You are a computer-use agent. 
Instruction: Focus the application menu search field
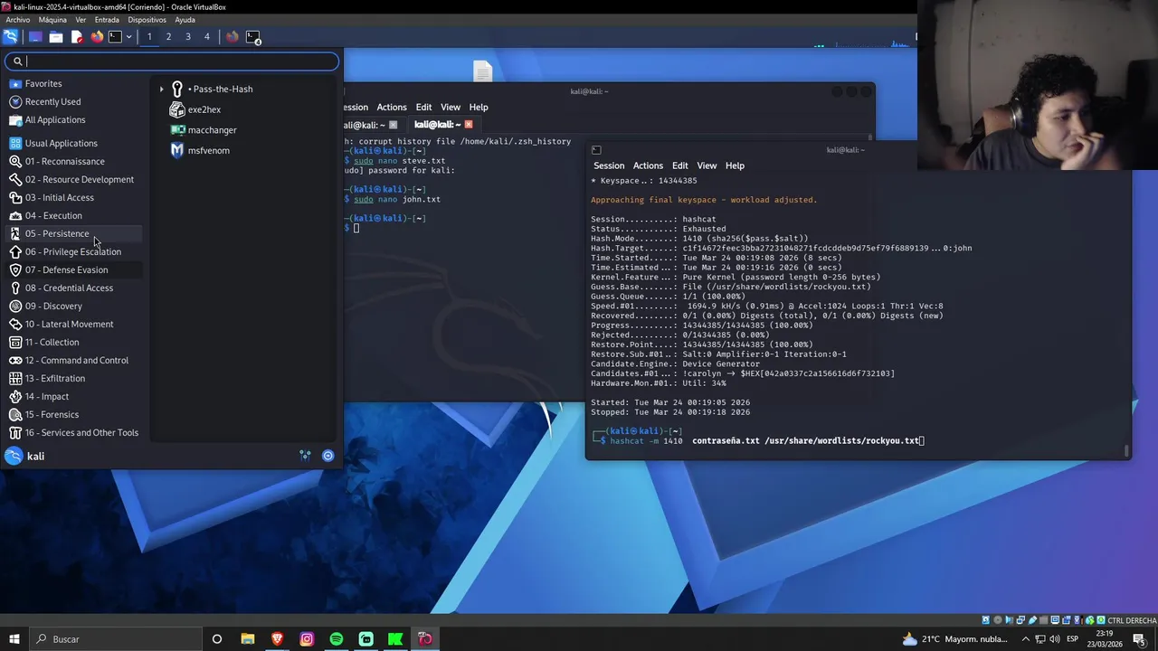[172, 61]
